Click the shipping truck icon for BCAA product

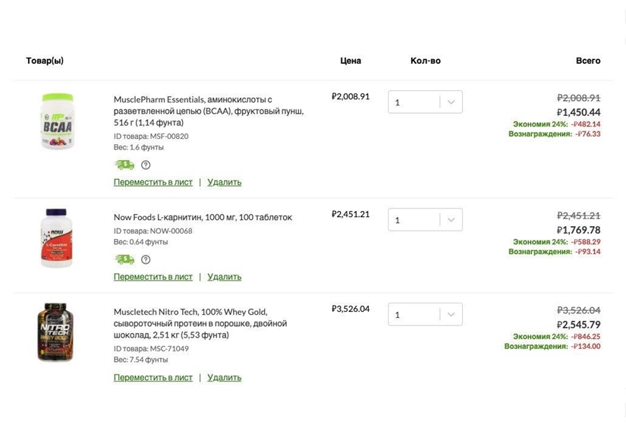click(124, 165)
